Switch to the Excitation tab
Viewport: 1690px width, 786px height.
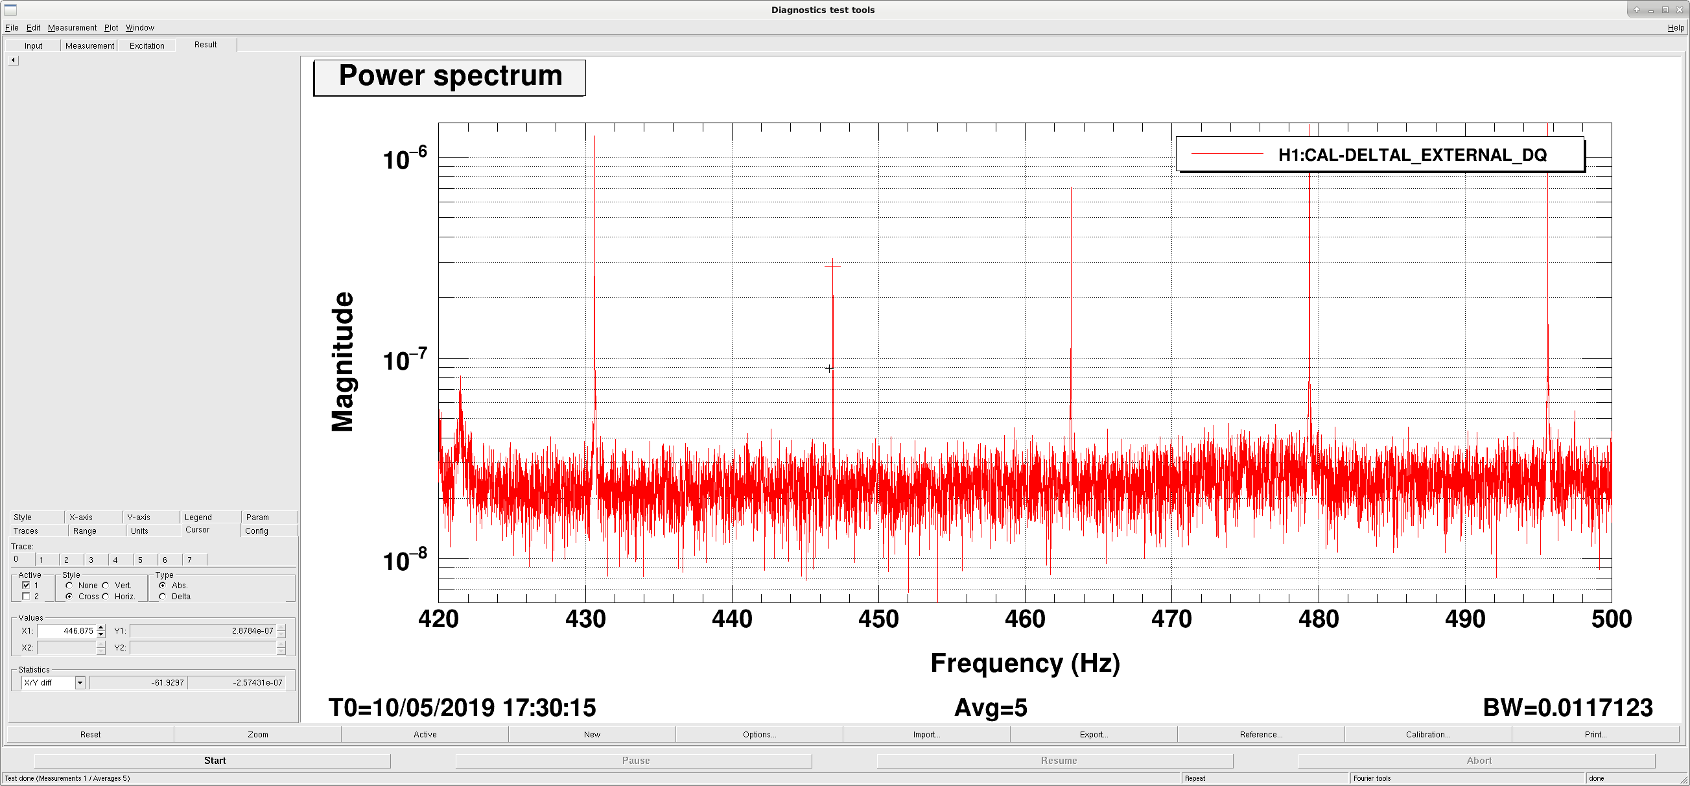coord(147,45)
